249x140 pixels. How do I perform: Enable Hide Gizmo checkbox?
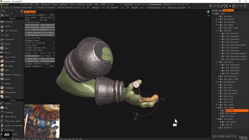coord(26,45)
